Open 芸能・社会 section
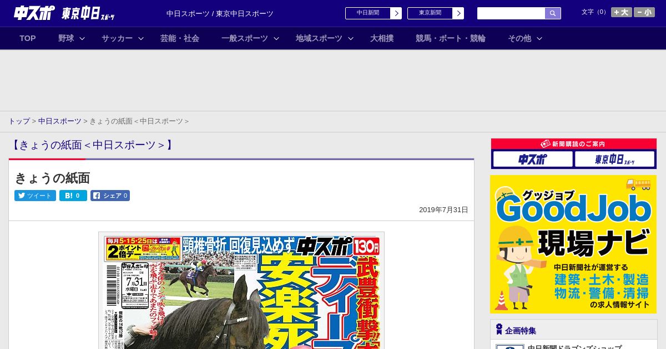 pos(180,38)
